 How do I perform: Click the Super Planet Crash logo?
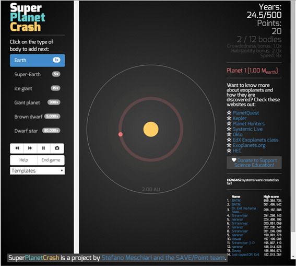[27, 17]
